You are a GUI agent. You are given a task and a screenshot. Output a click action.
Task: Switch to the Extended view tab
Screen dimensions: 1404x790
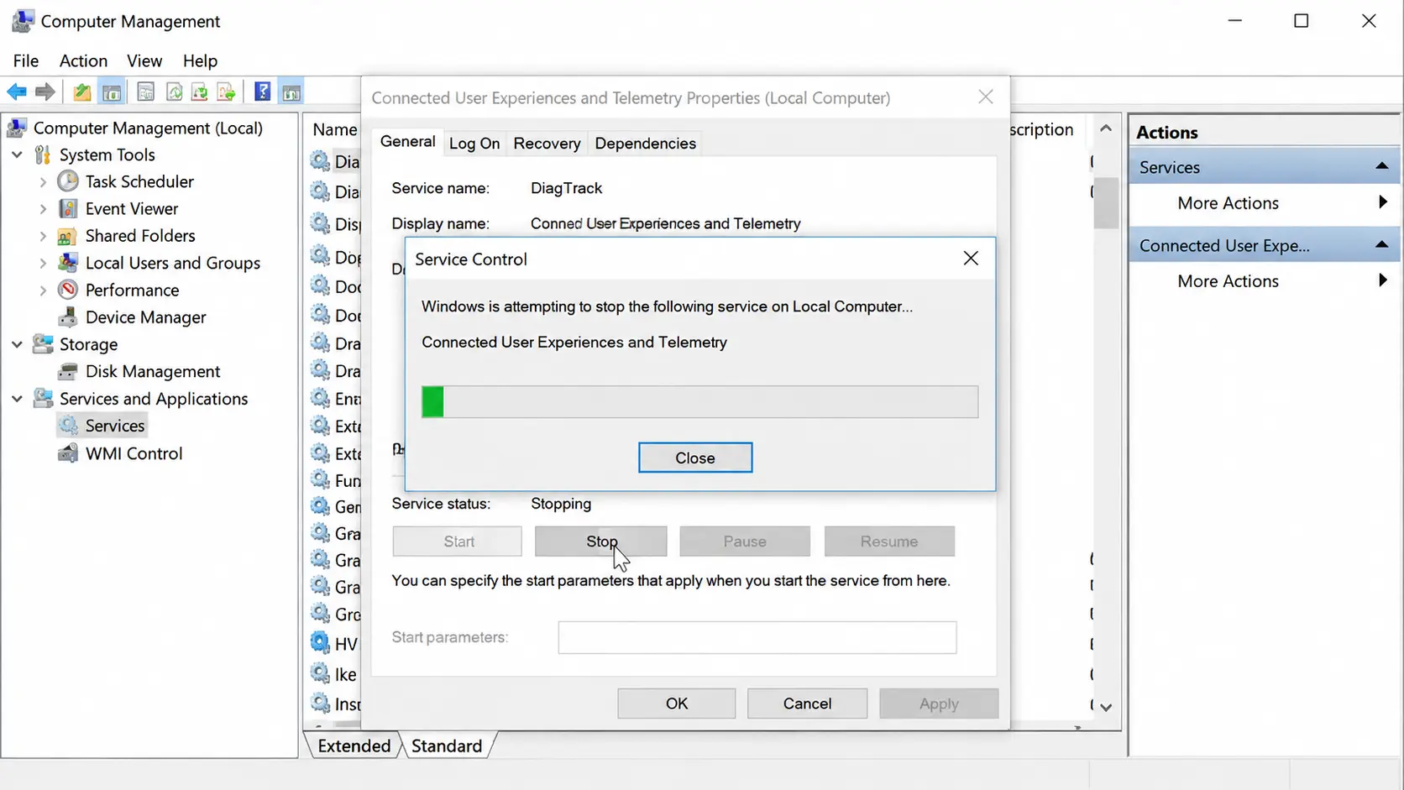(354, 746)
